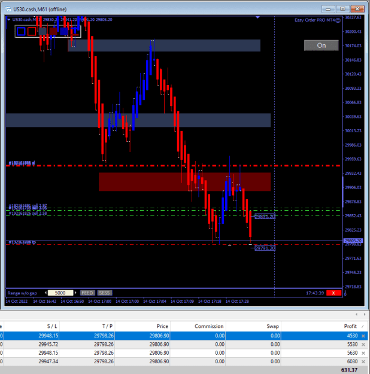This screenshot has height=374, width=370.
Task: Click the red X button in the chart bottom bar
Action: point(333,293)
